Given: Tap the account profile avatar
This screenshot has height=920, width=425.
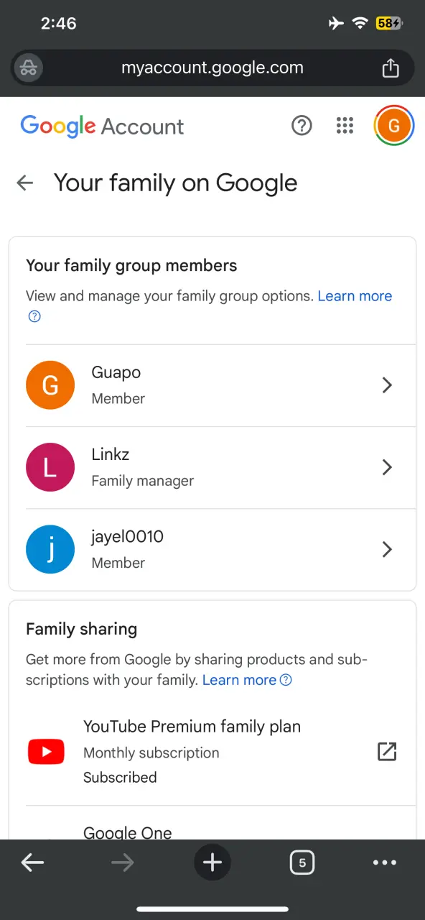Looking at the screenshot, I should pyautogui.click(x=394, y=126).
